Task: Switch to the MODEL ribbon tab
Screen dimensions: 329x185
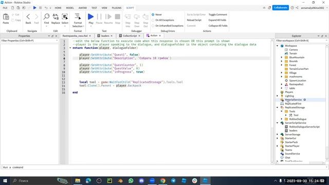Action: [x=70, y=8]
